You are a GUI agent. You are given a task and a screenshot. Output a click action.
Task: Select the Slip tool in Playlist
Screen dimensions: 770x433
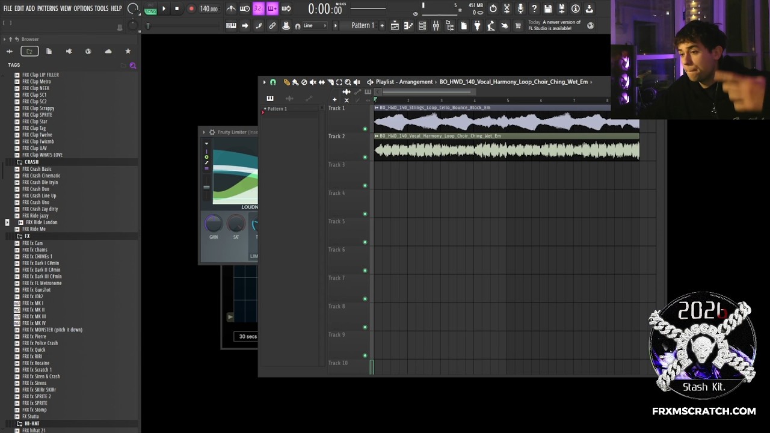(322, 82)
